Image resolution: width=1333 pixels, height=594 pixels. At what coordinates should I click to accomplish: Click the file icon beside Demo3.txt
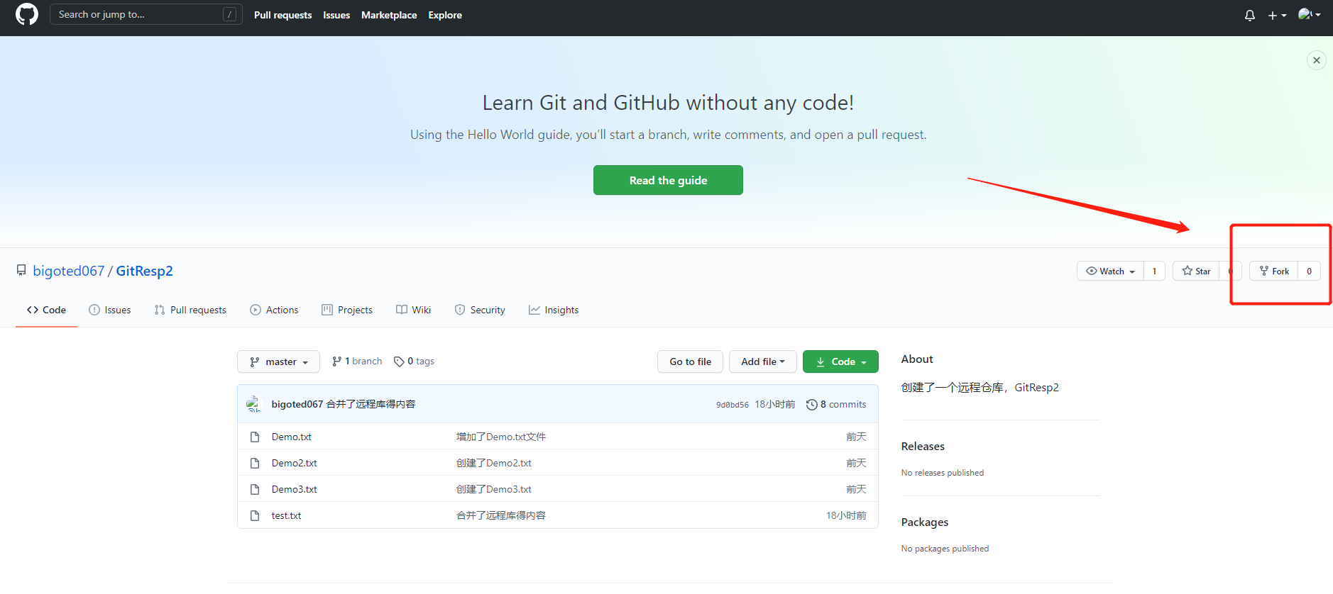coord(255,489)
